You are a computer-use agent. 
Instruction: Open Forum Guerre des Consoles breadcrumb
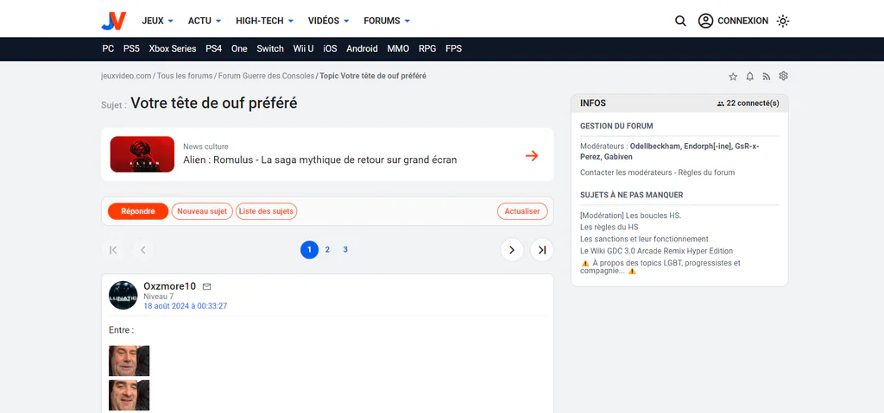[266, 76]
